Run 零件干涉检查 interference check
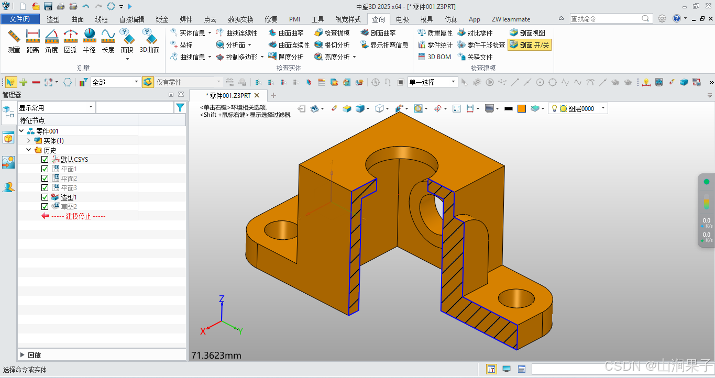715x378 pixels. (x=481, y=45)
